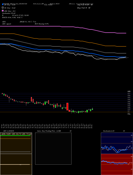Select the '200 Day - 0.8' legend text

pyautogui.click(x=10, y=11)
